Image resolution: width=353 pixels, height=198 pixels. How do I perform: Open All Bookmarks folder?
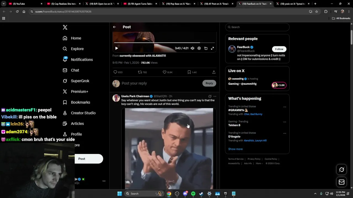[341, 18]
